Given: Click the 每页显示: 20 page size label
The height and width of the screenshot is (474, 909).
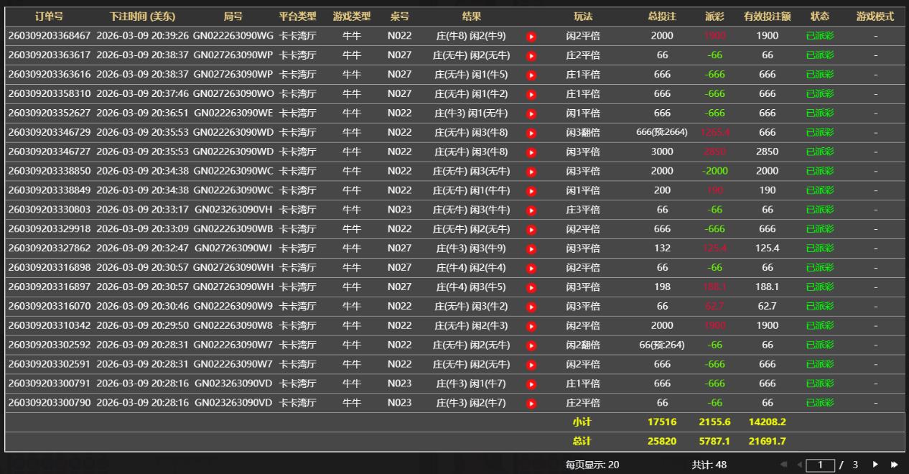Looking at the screenshot, I should (592, 465).
